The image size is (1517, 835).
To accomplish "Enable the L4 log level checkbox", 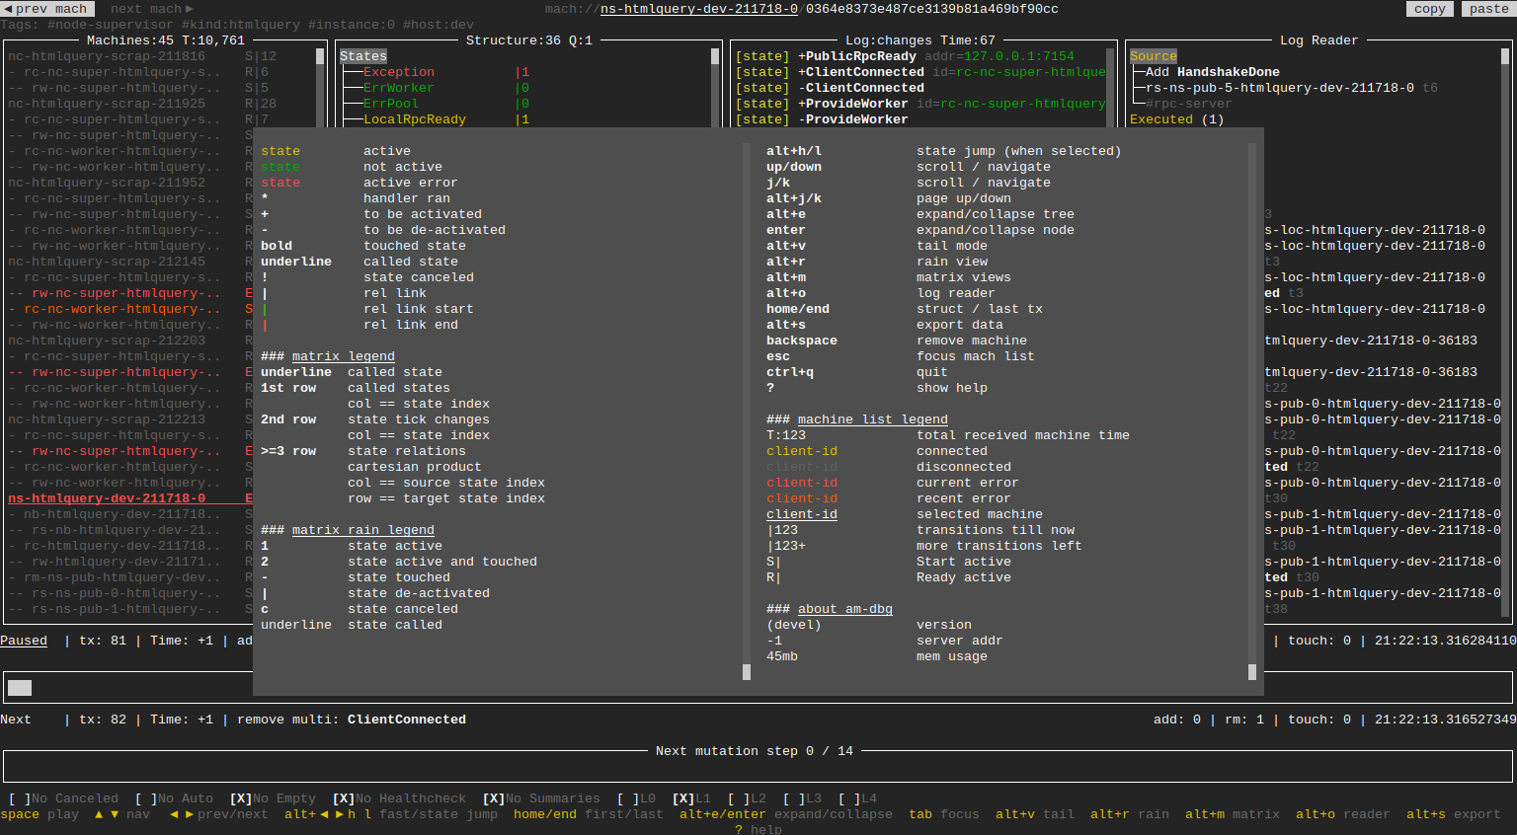I will pos(857,798).
